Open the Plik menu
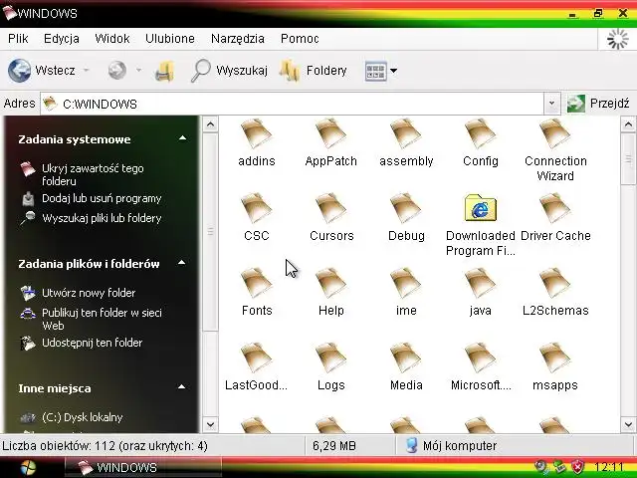Image resolution: width=637 pixels, height=478 pixels. coord(18,39)
